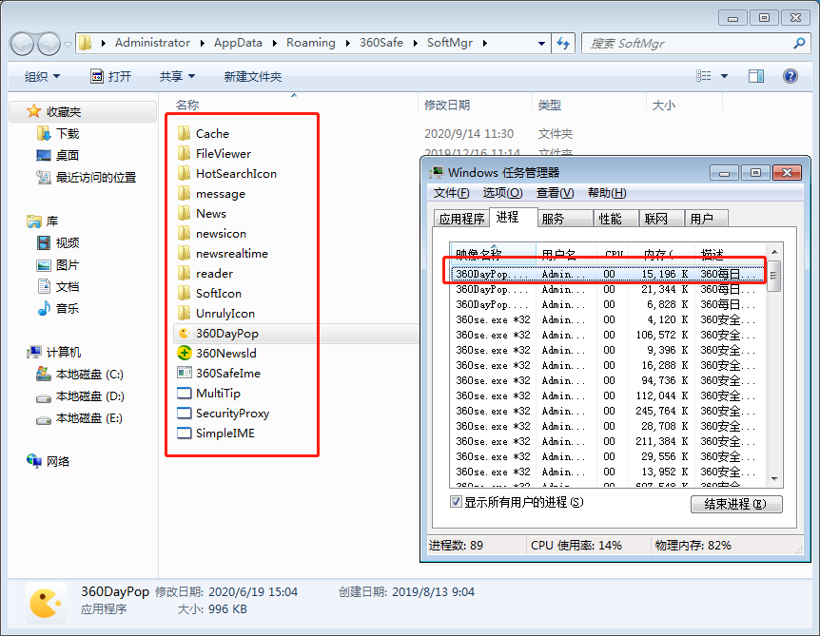
Task: Click 新建文件夹 toolbar button
Action: 253,76
